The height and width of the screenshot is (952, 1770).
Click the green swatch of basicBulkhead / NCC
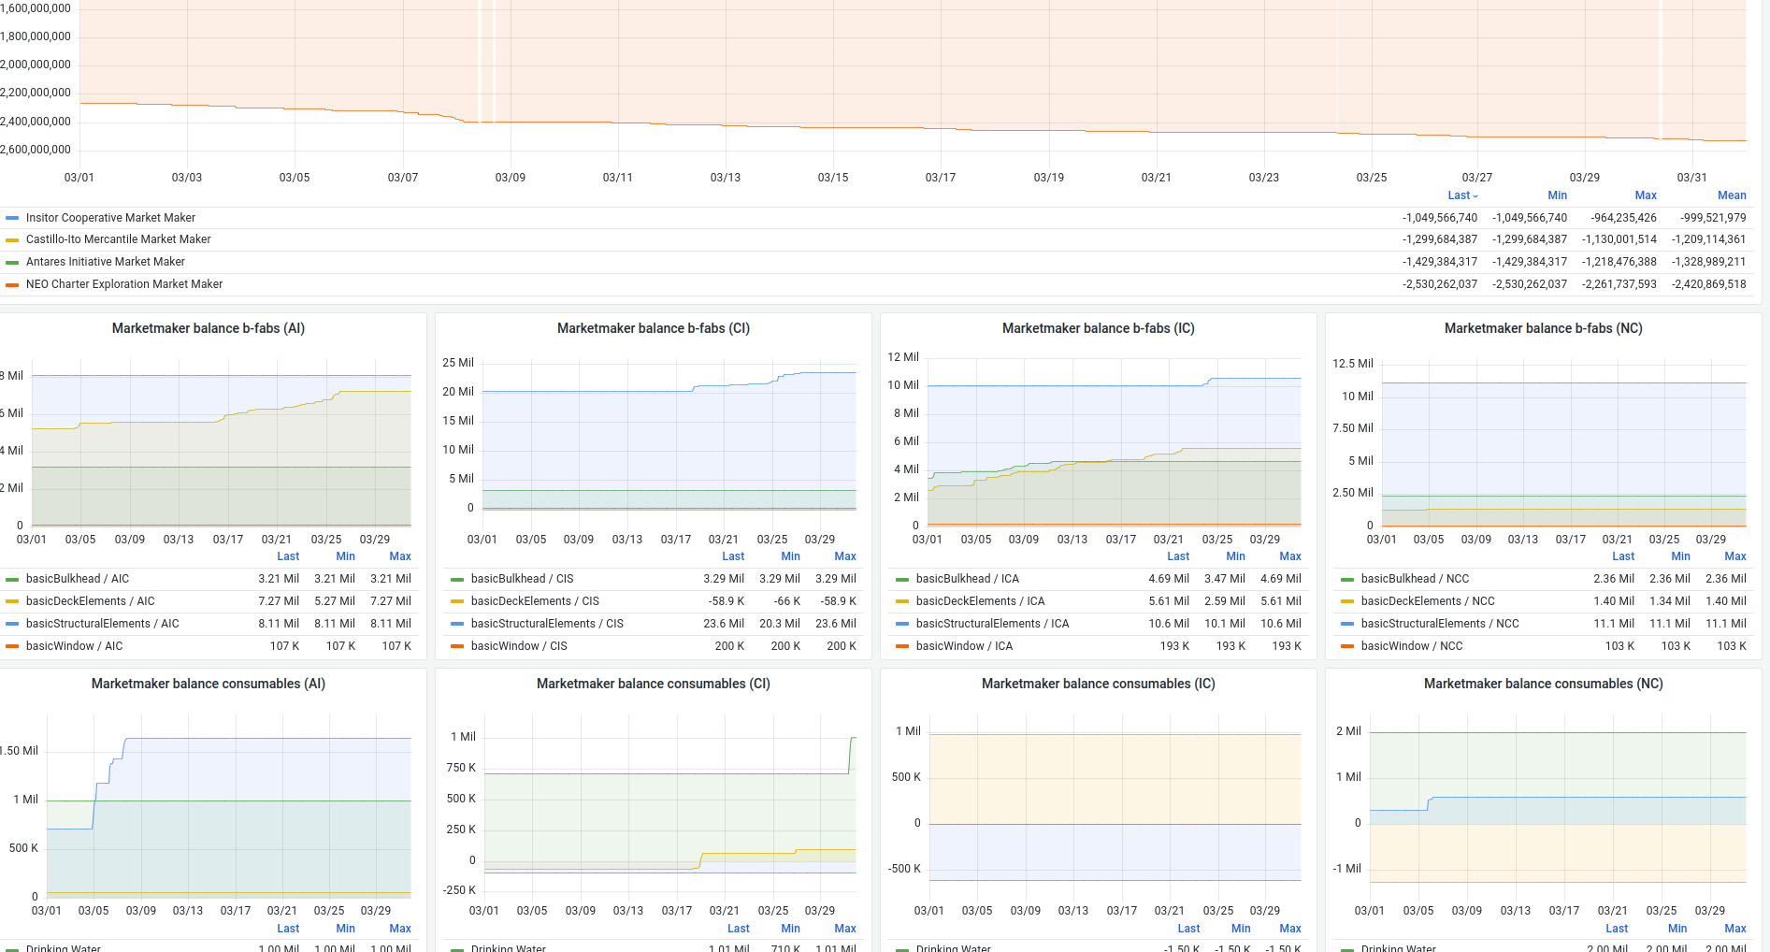1347,580
